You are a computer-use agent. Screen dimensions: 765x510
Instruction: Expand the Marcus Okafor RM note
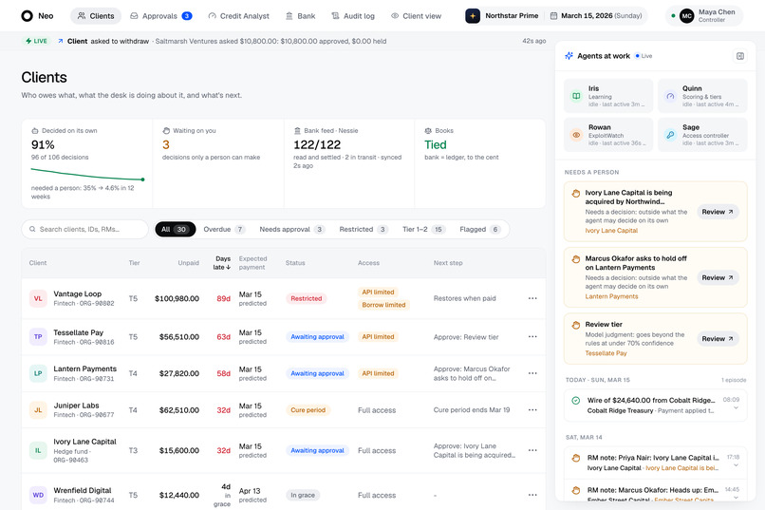[736, 498]
